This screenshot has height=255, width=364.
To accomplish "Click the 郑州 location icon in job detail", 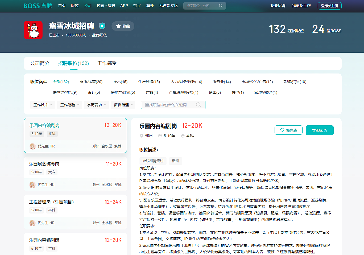I will tap(141, 136).
